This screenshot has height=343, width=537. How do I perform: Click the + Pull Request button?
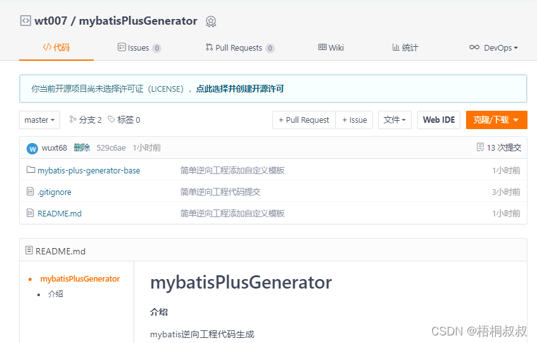click(304, 120)
